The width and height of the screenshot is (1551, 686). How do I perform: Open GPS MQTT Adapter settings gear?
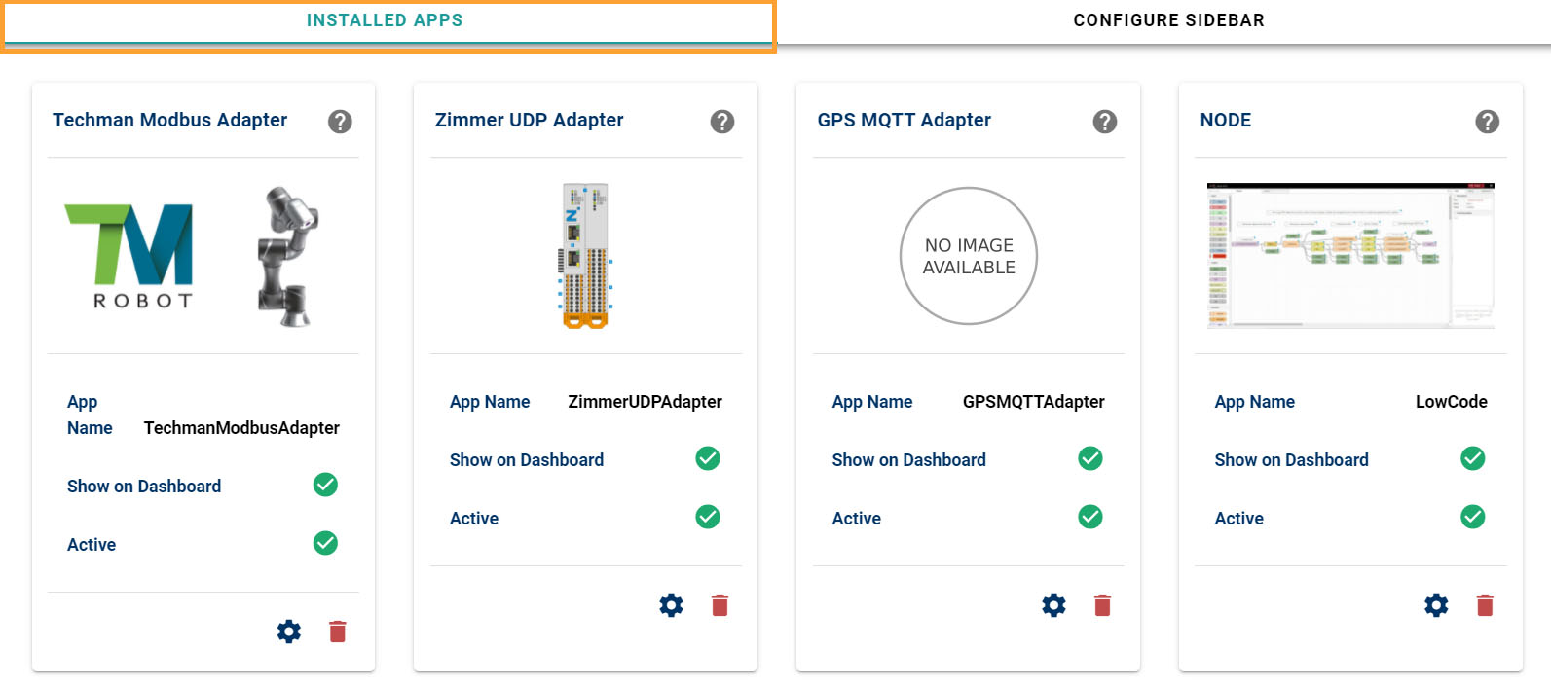coord(1054,605)
